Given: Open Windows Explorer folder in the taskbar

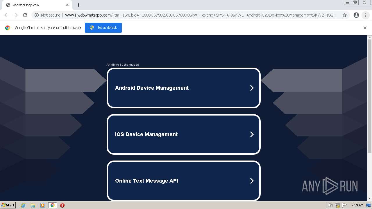Looking at the screenshot, I should pyautogui.click(x=33, y=205).
